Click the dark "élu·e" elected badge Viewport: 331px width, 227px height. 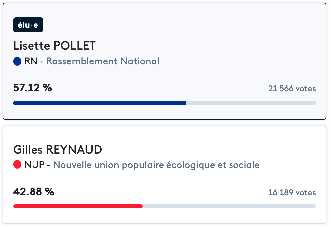(x=28, y=25)
